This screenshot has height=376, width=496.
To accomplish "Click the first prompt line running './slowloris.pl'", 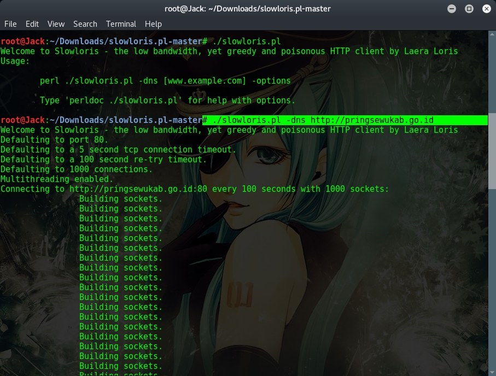I will pos(141,42).
